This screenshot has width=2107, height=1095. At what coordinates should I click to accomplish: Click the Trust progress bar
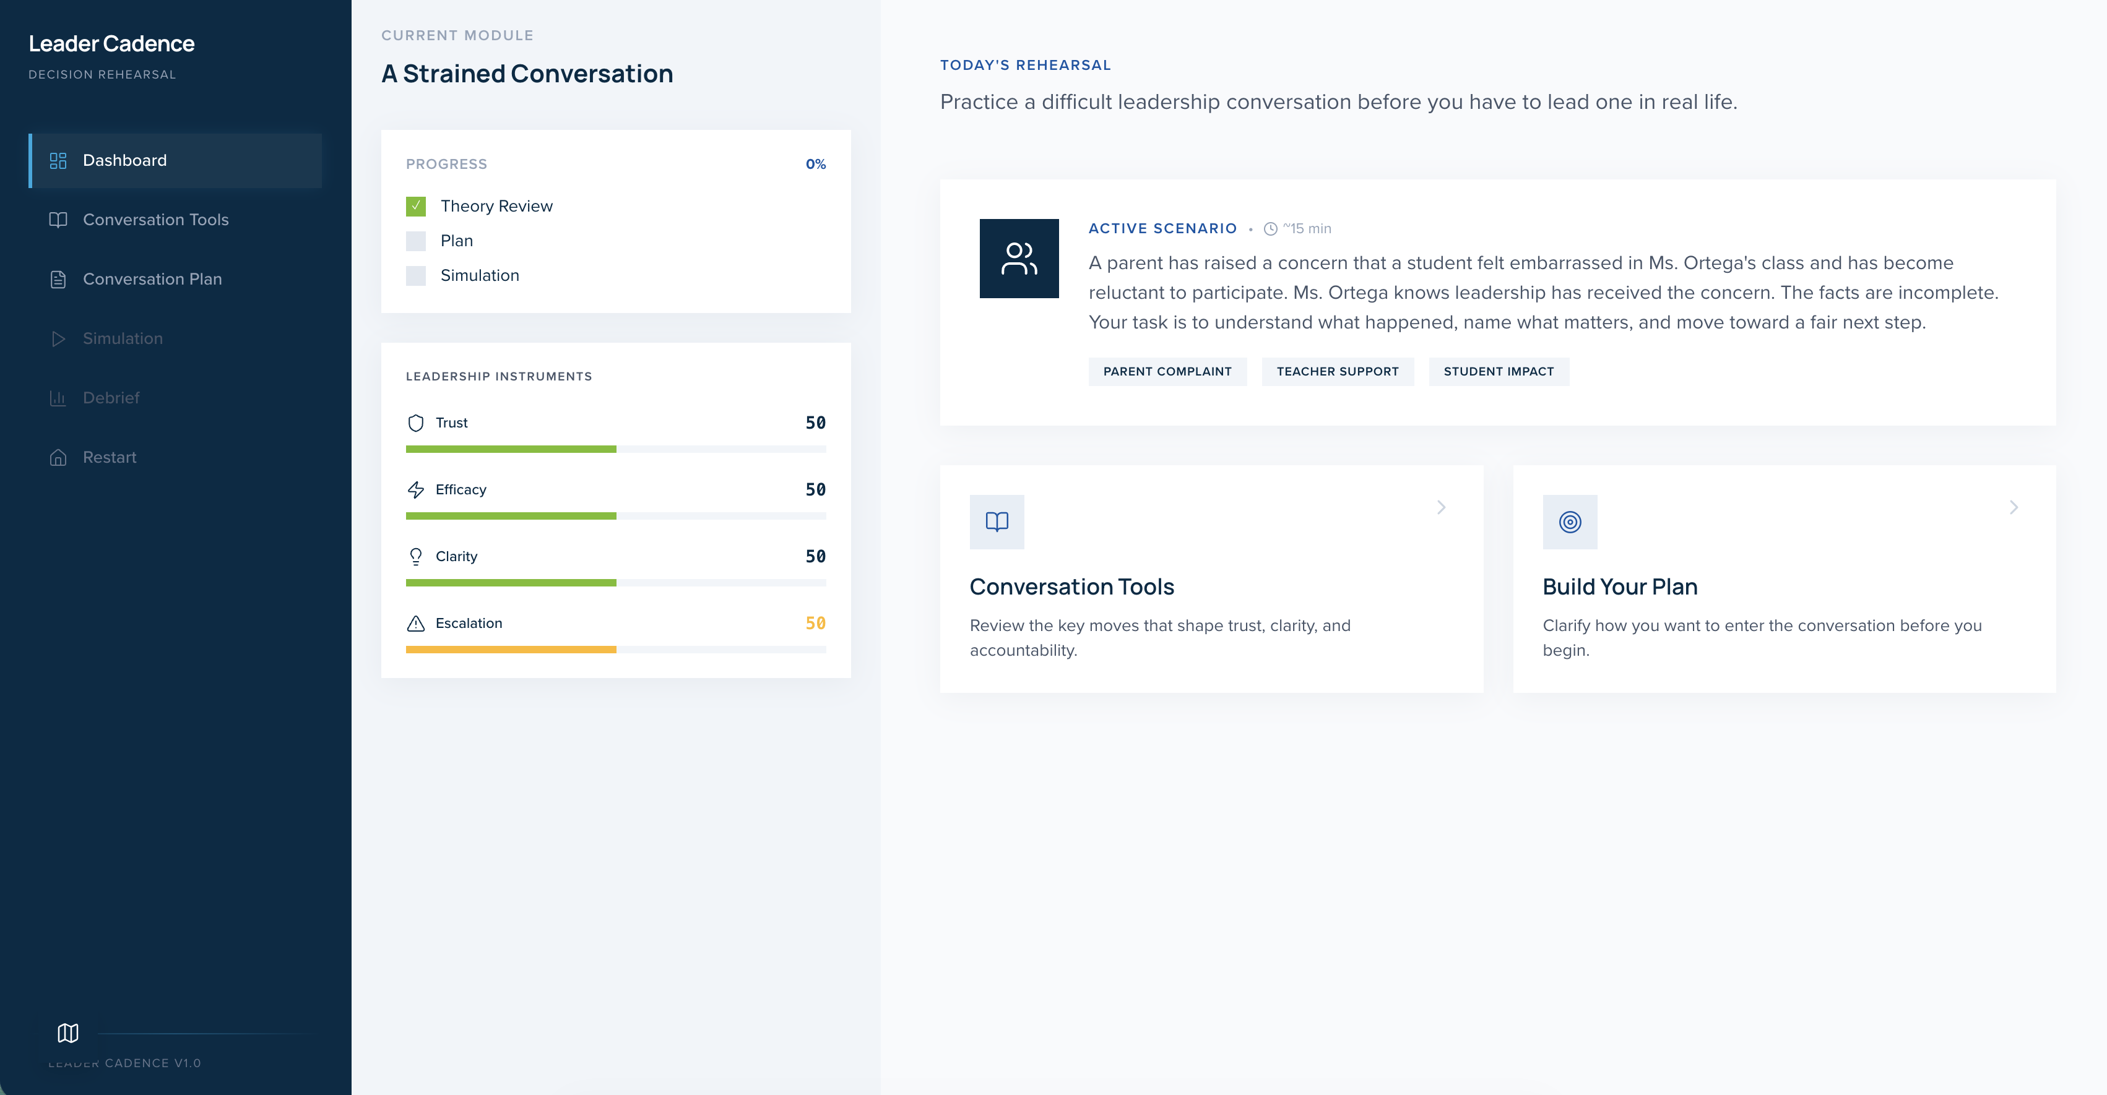(616, 449)
